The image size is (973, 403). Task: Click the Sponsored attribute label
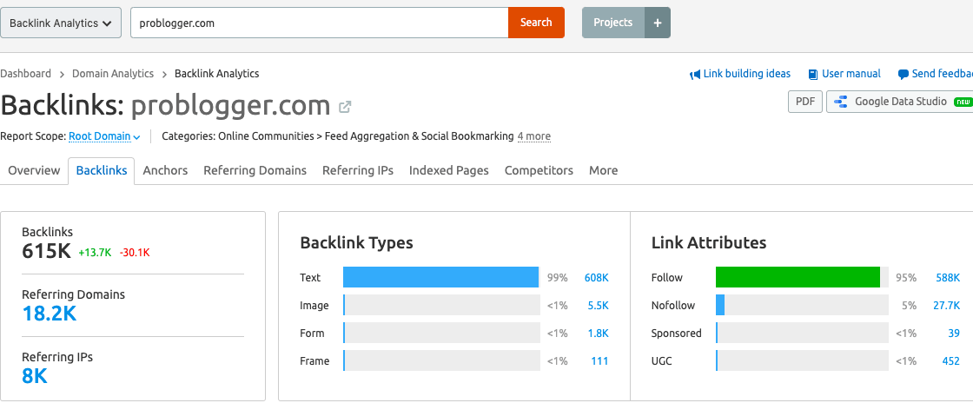pyautogui.click(x=677, y=334)
